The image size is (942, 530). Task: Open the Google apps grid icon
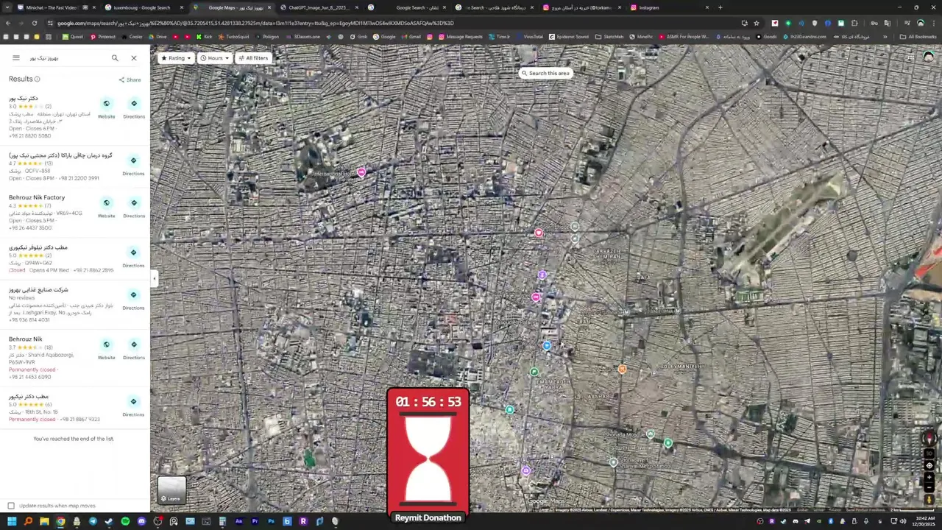[911, 57]
